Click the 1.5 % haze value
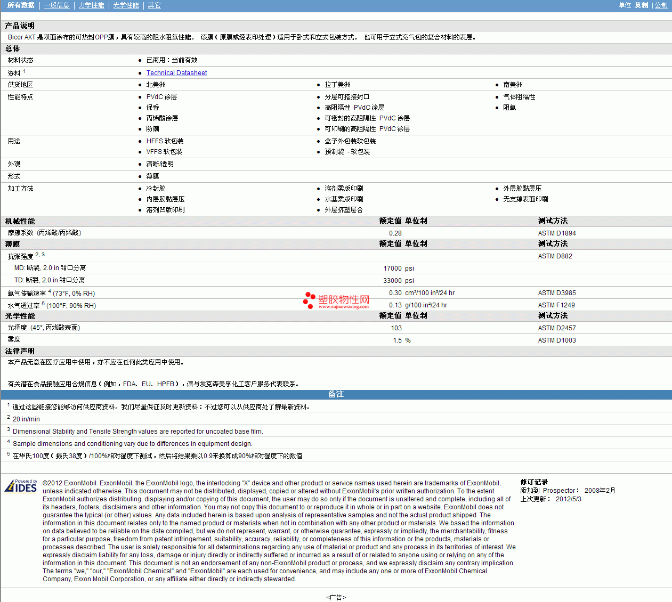This screenshot has width=672, height=602. click(402, 340)
